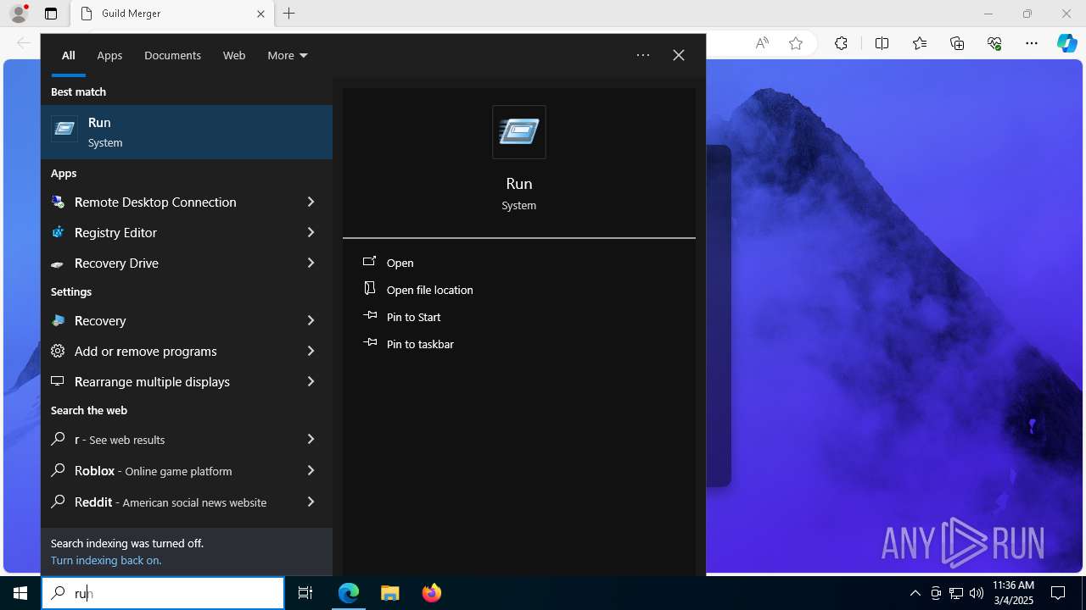Open Copilot in Edge toolbar
Screen dimensions: 1086x610
pos(1066,43)
